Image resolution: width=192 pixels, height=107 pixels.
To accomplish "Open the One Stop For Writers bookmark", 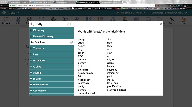I will point(90,8).
